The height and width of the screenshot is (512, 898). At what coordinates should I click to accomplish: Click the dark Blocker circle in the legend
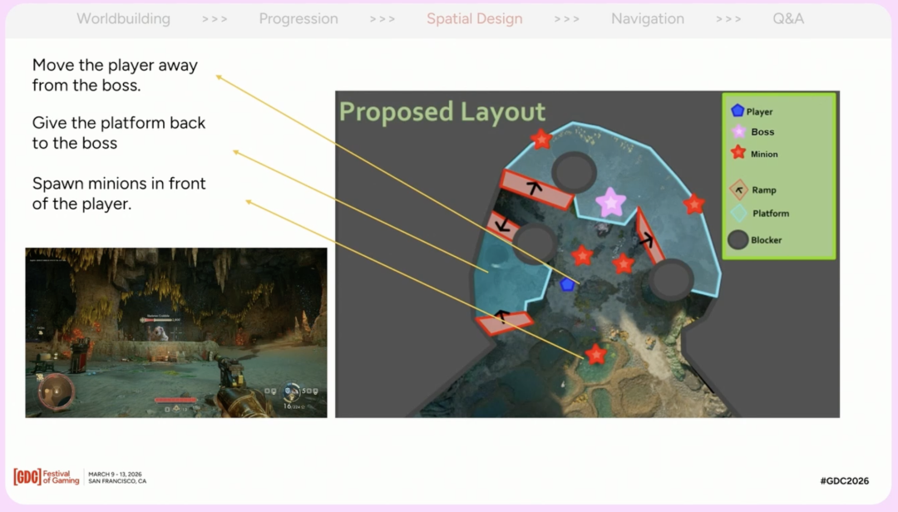pos(738,239)
